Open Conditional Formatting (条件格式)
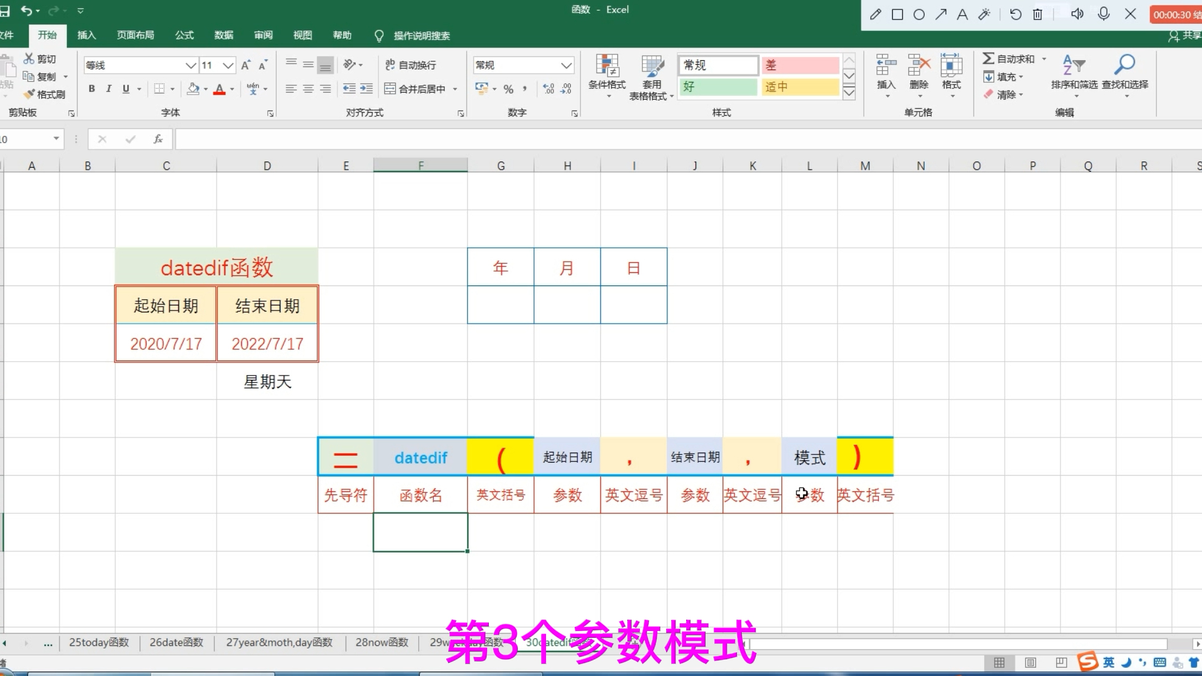Screen dimensions: 1202x676 [607, 76]
